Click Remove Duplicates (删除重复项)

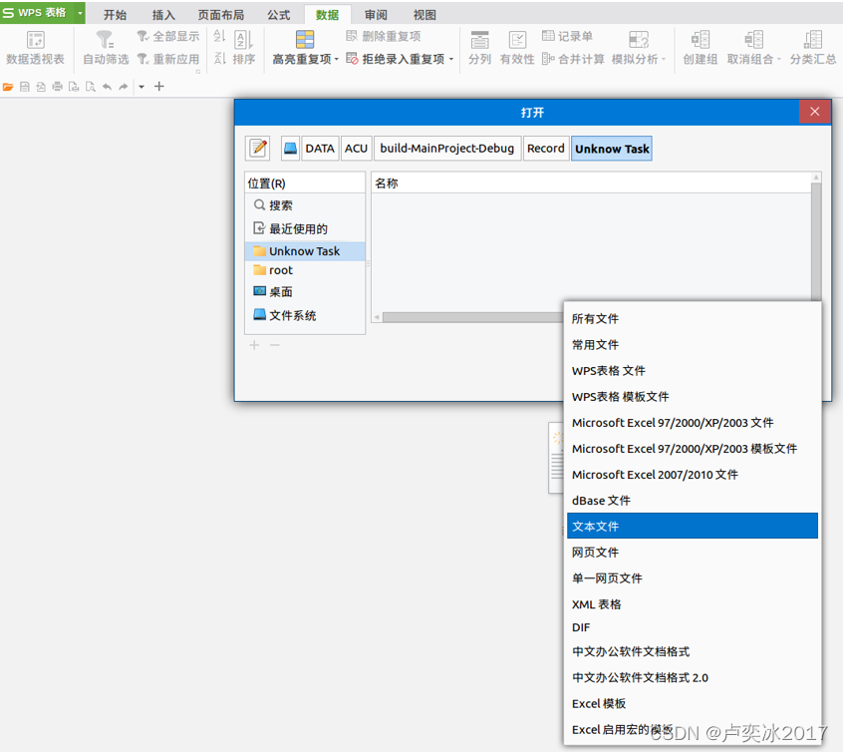[384, 36]
